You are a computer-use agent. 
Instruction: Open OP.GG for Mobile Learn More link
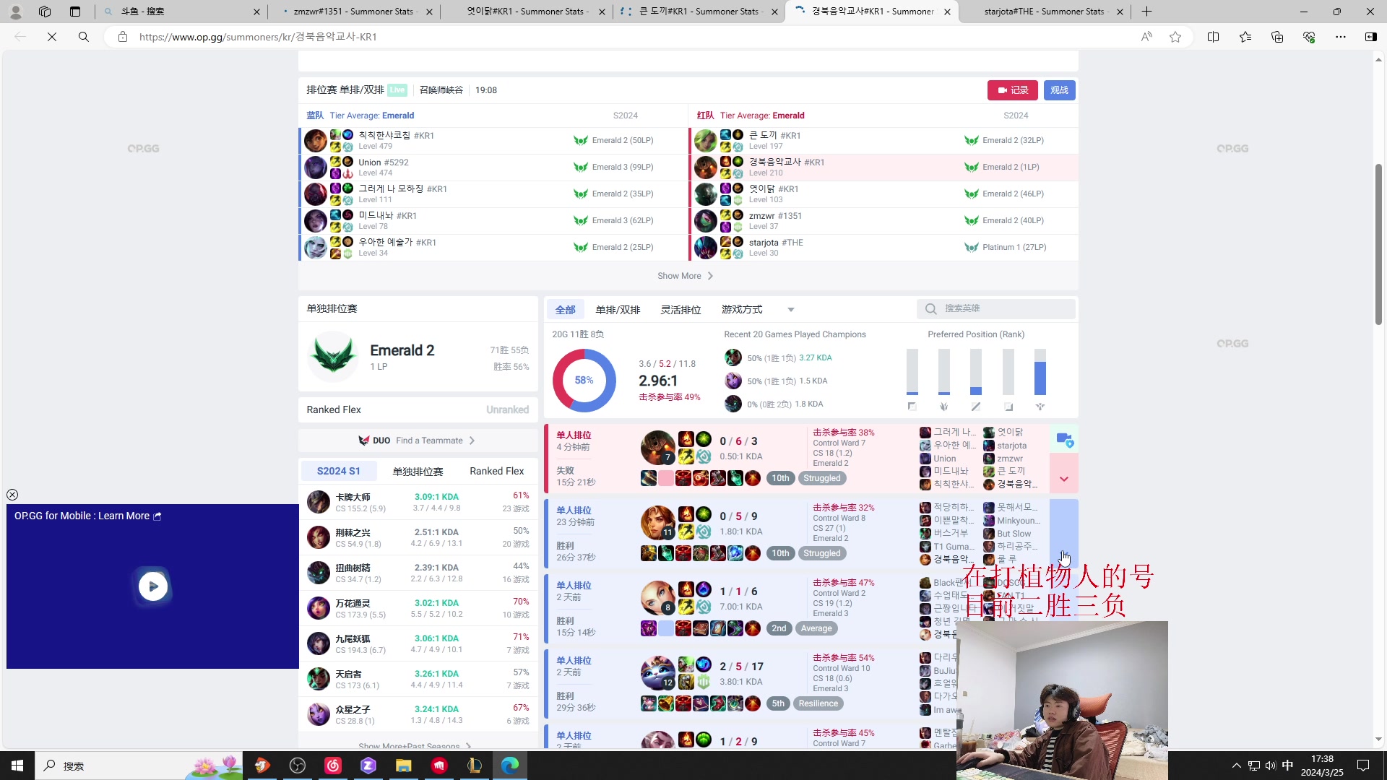87,516
